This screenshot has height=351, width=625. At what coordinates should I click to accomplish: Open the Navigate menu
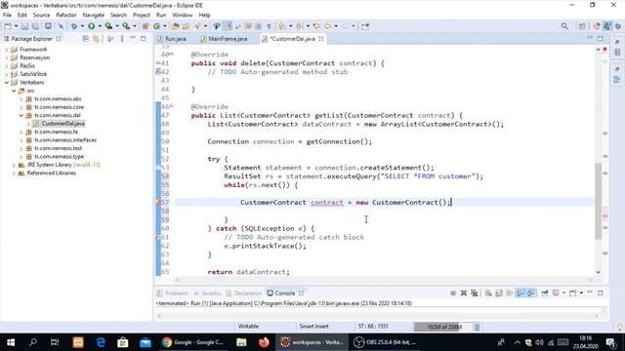[x=94, y=16]
